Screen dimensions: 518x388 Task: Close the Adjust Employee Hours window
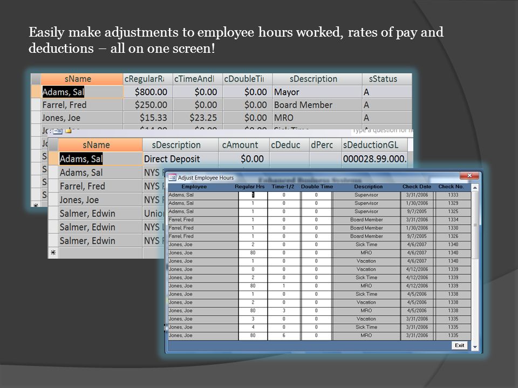tap(469, 175)
